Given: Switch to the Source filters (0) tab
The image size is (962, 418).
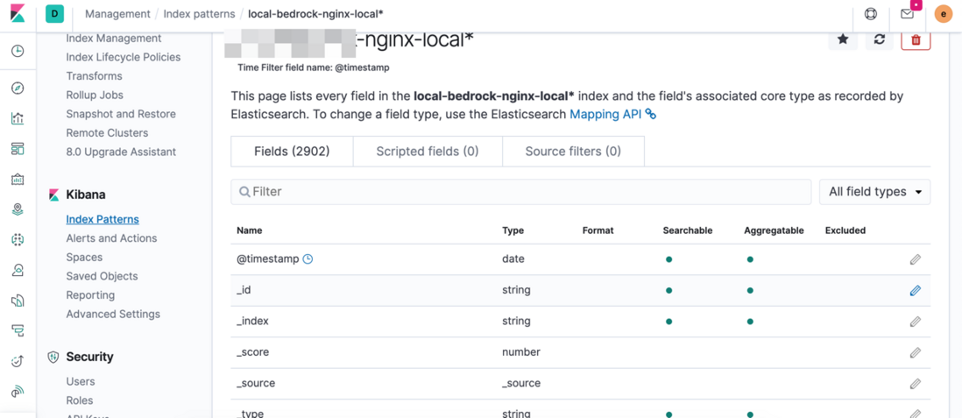Looking at the screenshot, I should pos(573,151).
